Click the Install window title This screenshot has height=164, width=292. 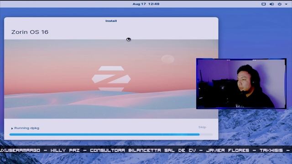click(111, 21)
